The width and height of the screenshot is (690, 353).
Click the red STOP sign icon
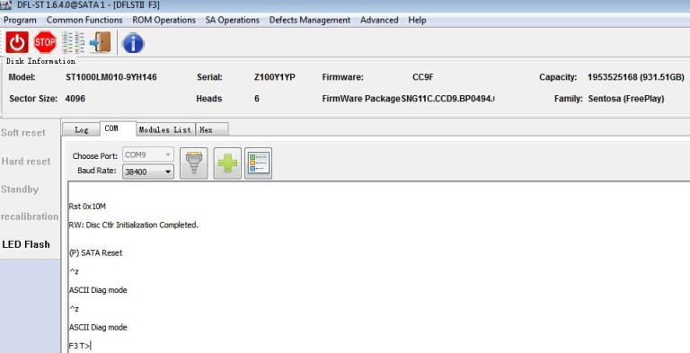point(45,43)
